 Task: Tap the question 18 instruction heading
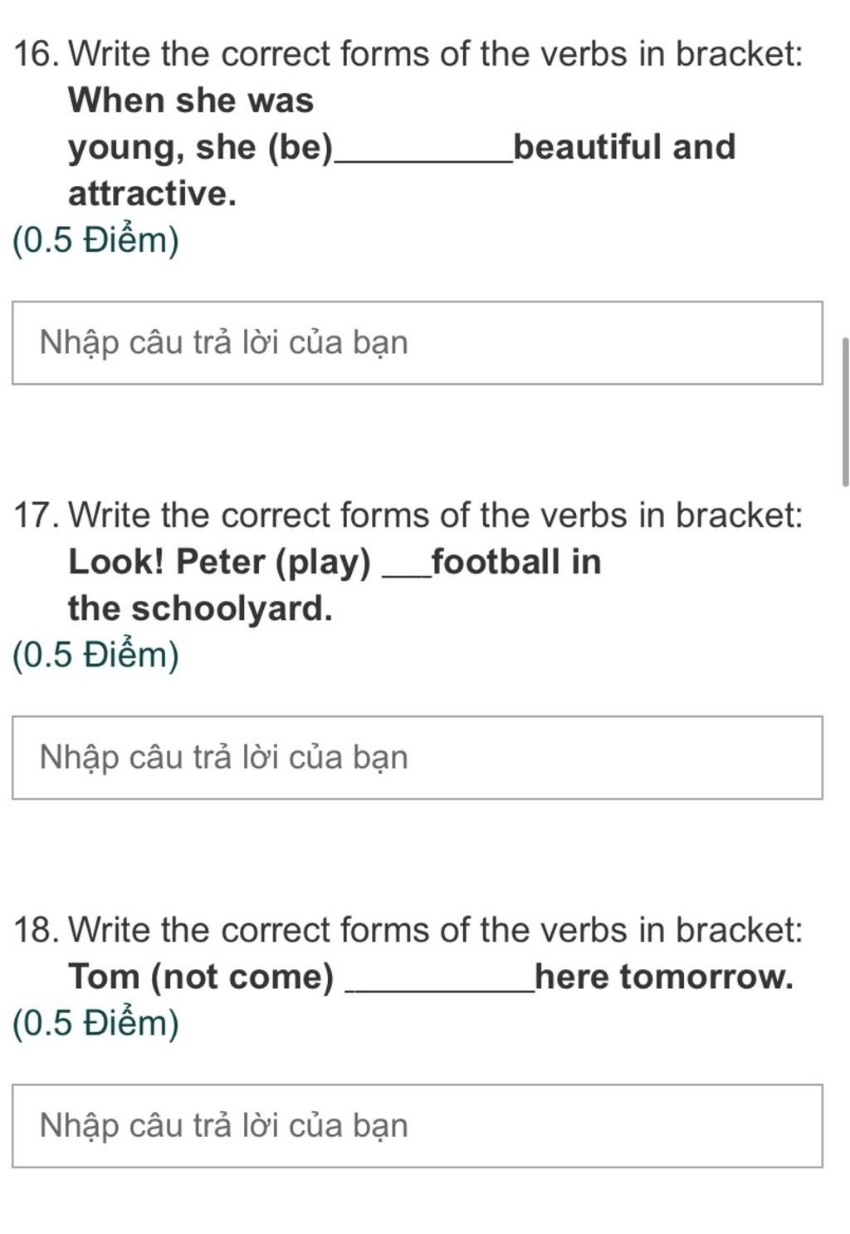[x=408, y=929]
